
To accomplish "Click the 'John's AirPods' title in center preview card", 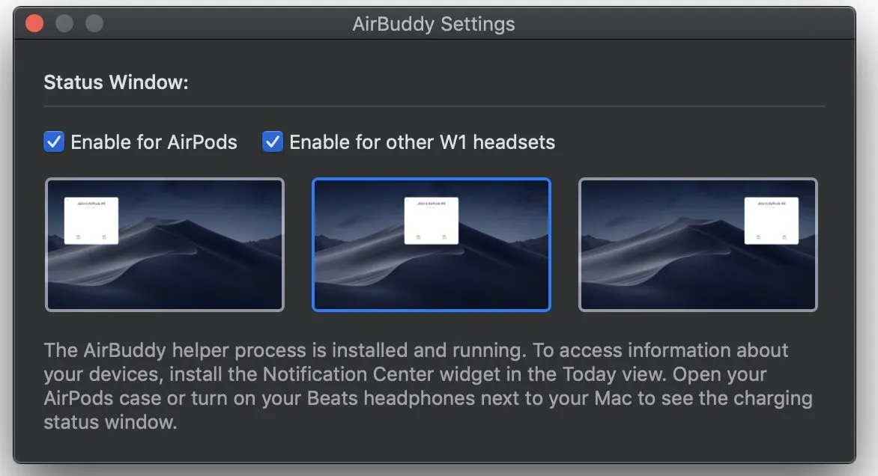I will point(432,203).
